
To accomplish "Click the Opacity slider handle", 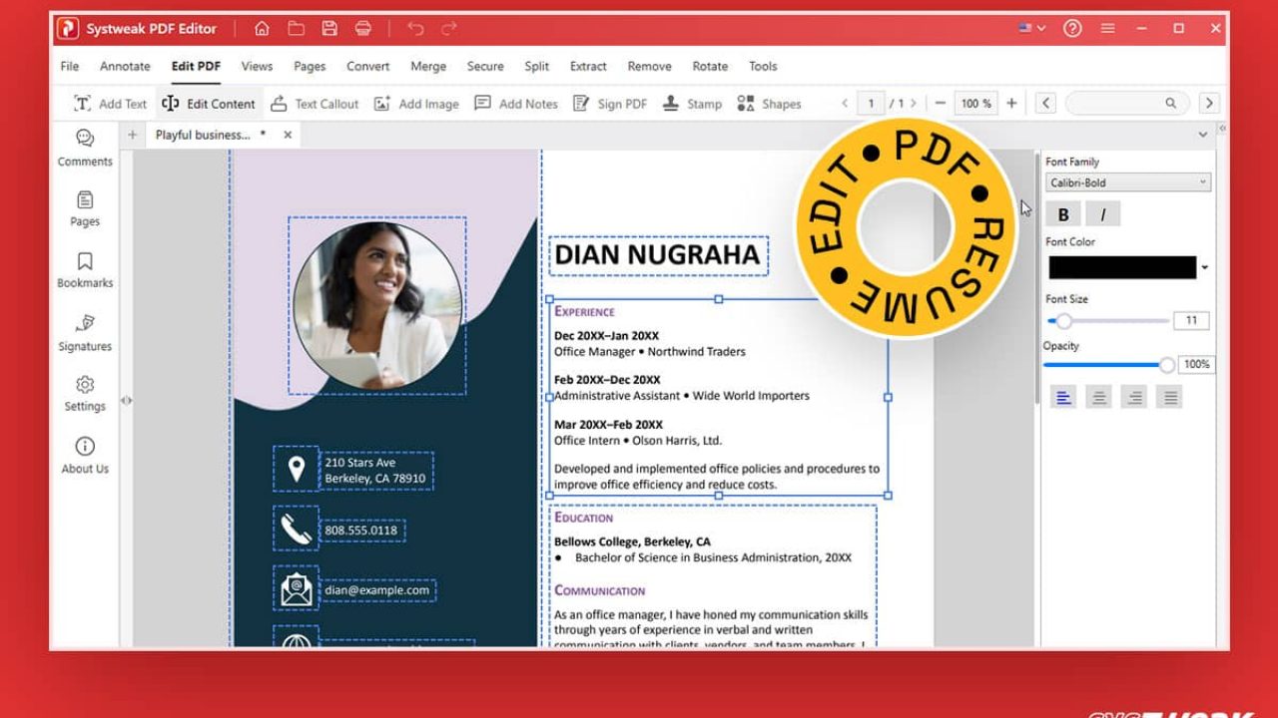I will 1166,365.
